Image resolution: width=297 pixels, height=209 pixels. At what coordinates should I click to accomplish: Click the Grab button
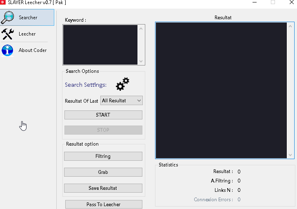click(103, 172)
